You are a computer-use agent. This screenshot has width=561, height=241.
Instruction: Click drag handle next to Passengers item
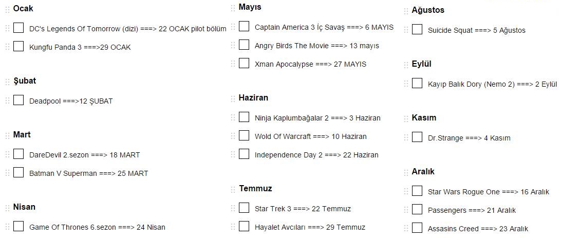pos(406,210)
